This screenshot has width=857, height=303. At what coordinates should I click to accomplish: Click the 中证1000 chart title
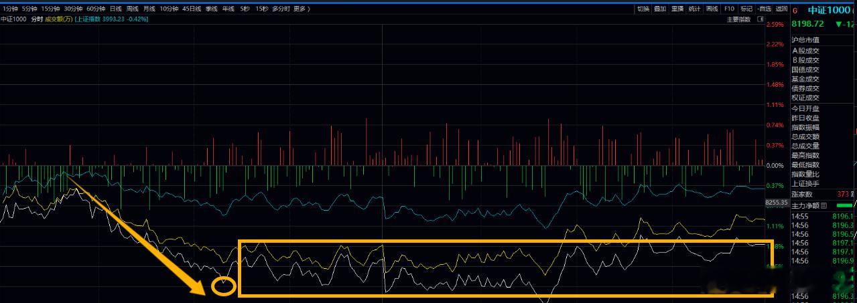(13, 19)
